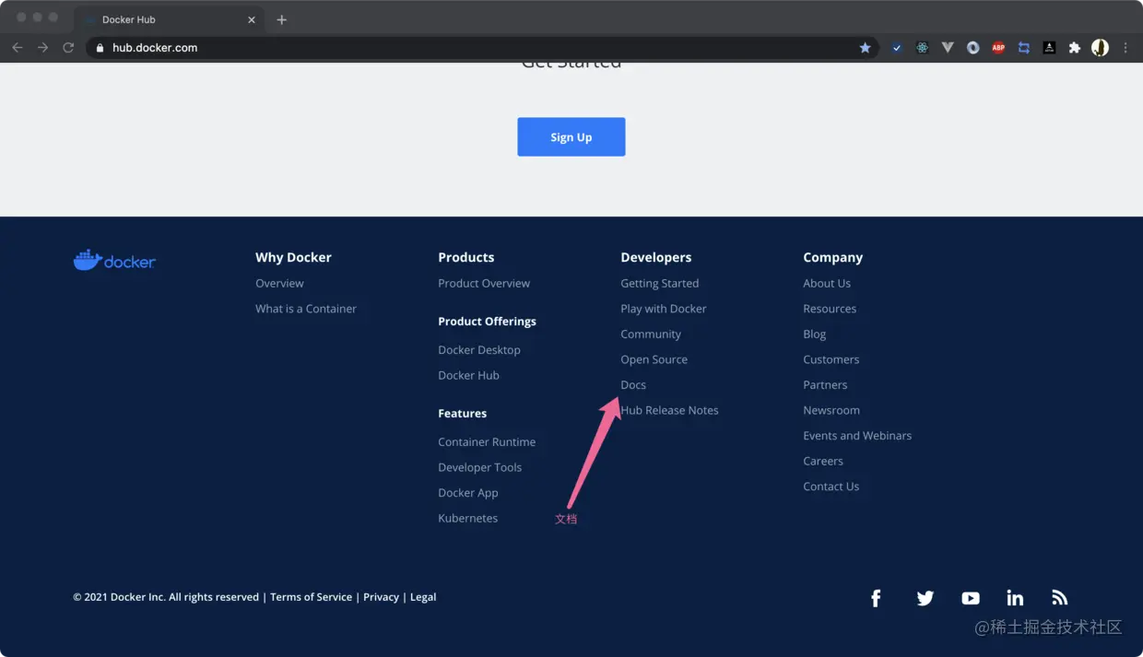Screen dimensions: 1143x657
Task: Click the Products footer heading
Action: click(466, 257)
